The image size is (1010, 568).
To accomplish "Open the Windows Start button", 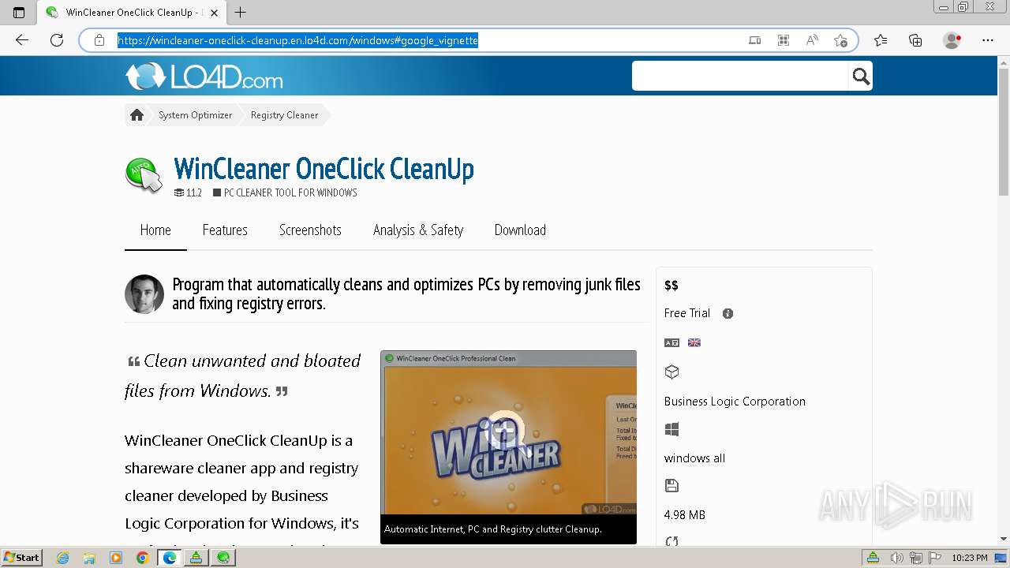I will [21, 558].
